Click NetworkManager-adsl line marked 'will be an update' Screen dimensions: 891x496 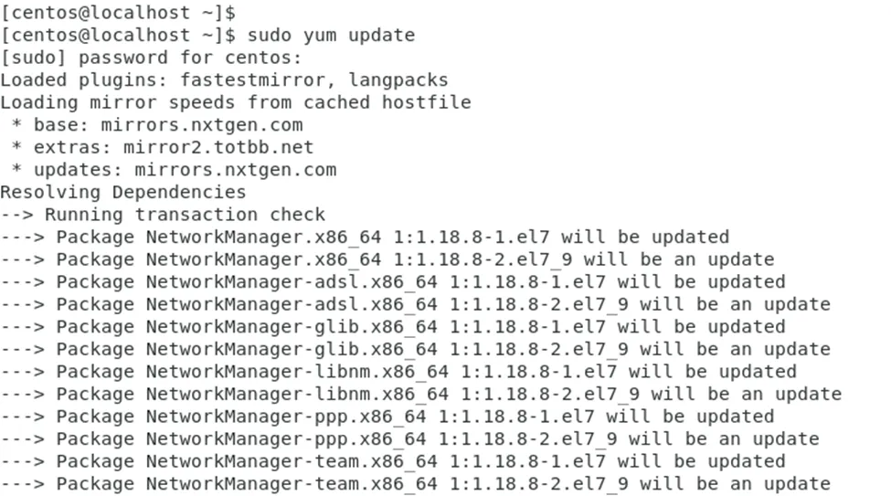[415, 304]
